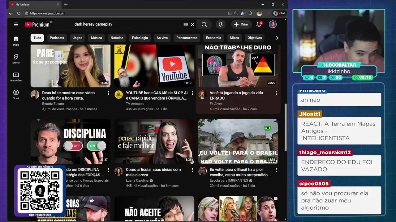The height and width of the screenshot is (222, 396).
Task: Open title 'Como articular suas ideias com mais clareza'
Action: click(153, 172)
